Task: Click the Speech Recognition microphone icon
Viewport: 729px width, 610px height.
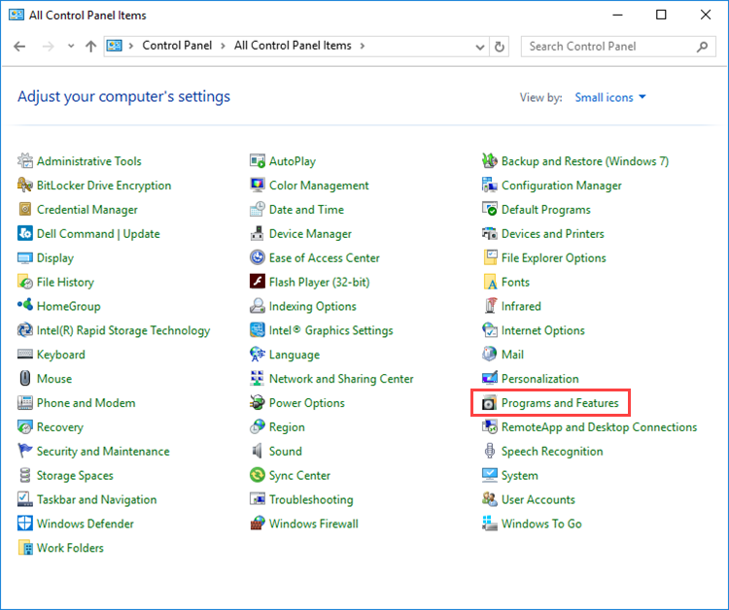Action: (x=490, y=451)
